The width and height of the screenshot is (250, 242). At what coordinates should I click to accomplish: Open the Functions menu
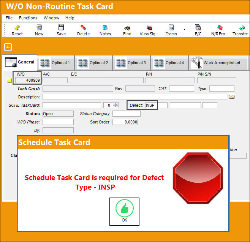pos(28,18)
